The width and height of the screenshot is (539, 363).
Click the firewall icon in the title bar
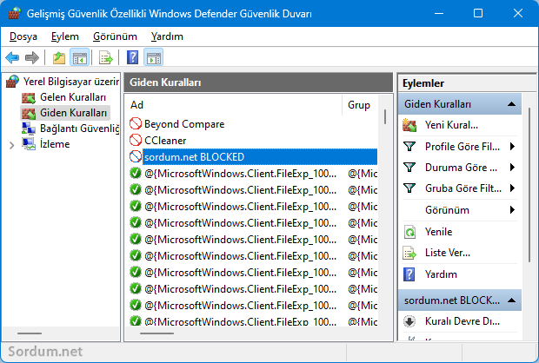tap(15, 13)
